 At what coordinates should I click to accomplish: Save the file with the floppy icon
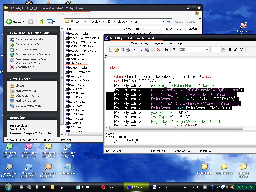122,50
